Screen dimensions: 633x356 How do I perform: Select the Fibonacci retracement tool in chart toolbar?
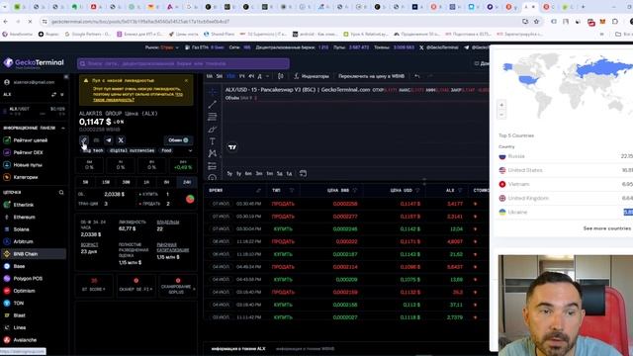213,117
